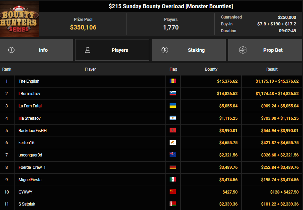The height and width of the screenshot is (210, 303).
Task: Click the Prop Bet hexagon icon
Action: pyautogui.click(x=243, y=50)
